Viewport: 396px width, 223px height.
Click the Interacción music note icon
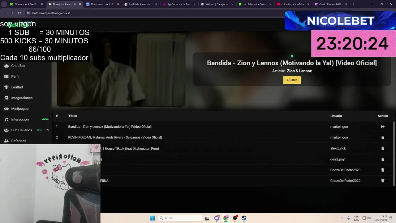coord(6,119)
